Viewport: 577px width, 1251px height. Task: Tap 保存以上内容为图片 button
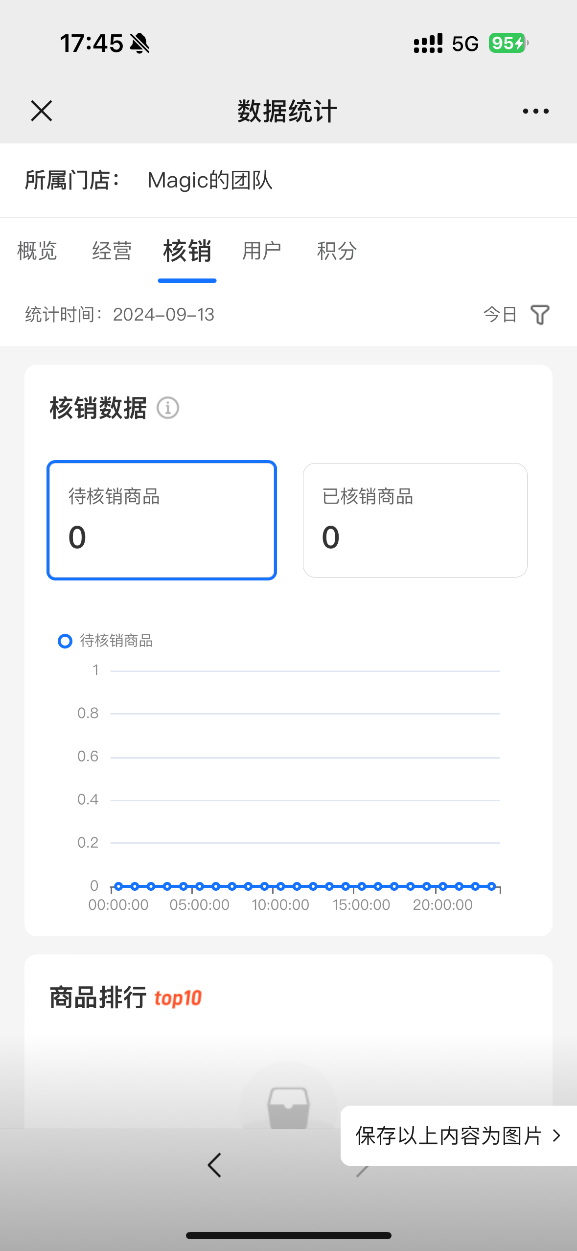(459, 1135)
